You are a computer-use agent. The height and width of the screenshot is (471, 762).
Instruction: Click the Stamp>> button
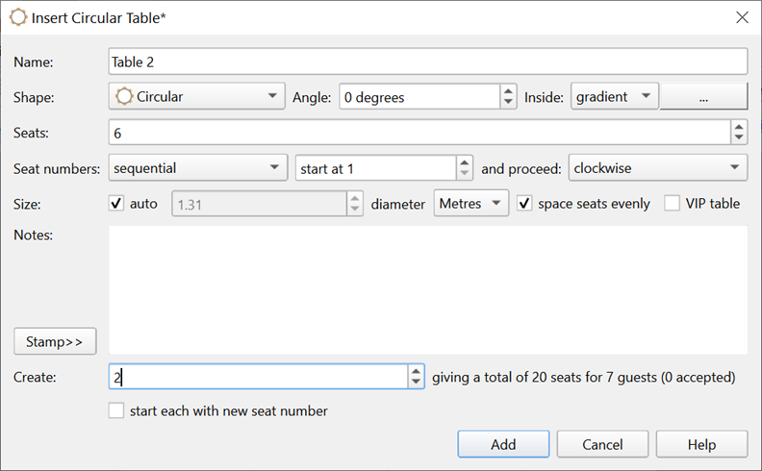(x=55, y=341)
